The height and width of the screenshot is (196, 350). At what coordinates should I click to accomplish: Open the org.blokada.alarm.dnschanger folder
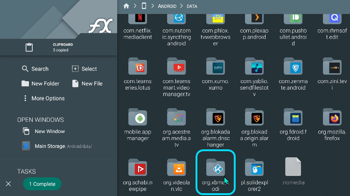tap(216, 128)
